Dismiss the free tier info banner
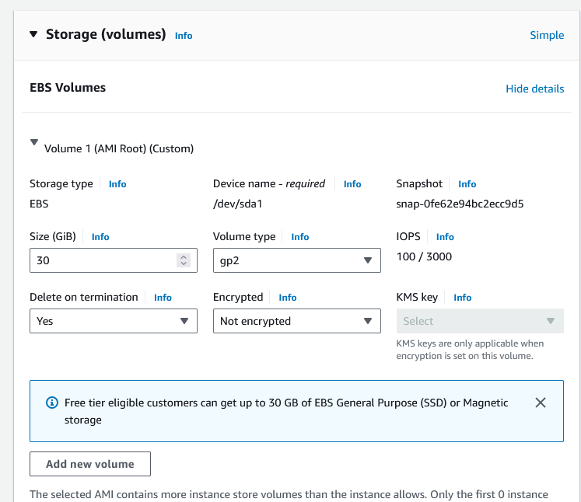The height and width of the screenshot is (502, 581). pyautogui.click(x=541, y=403)
